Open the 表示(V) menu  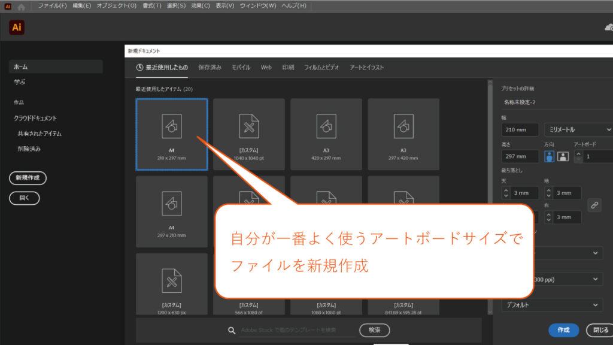pos(225,6)
